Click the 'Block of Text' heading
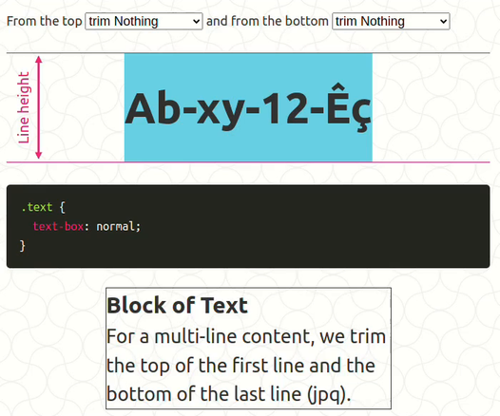 [178, 305]
